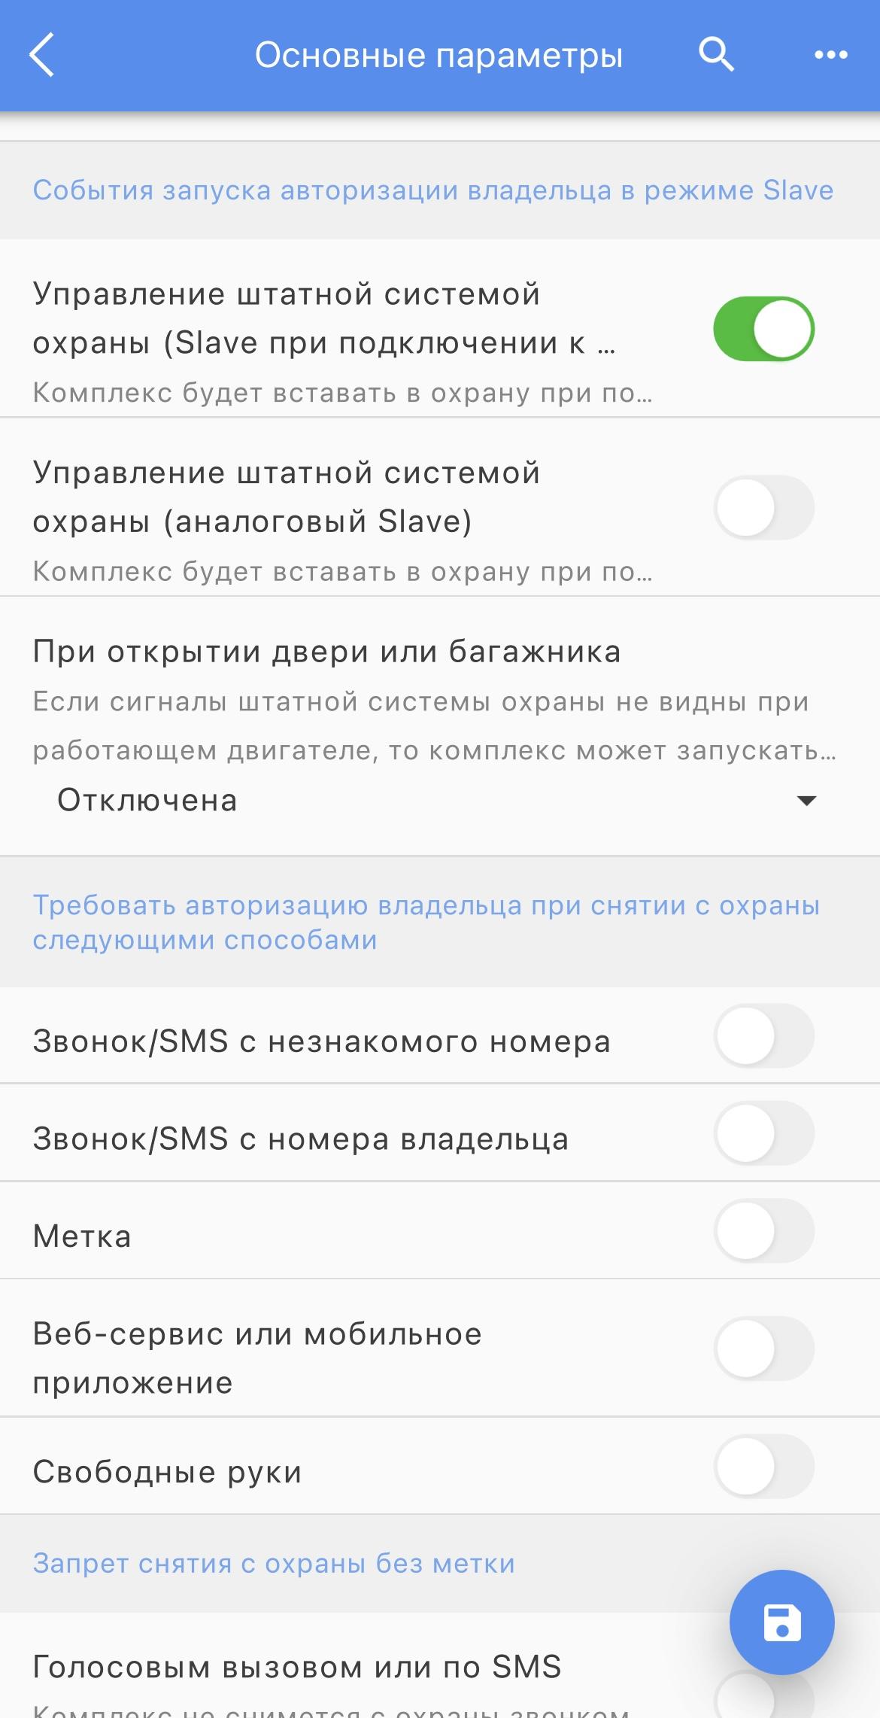
Task: Disable Slave при подключении toggle
Action: point(763,329)
